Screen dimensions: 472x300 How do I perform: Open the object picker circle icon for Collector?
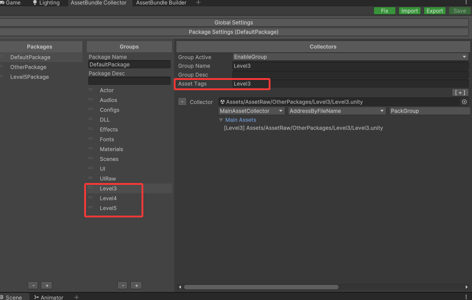[x=464, y=102]
